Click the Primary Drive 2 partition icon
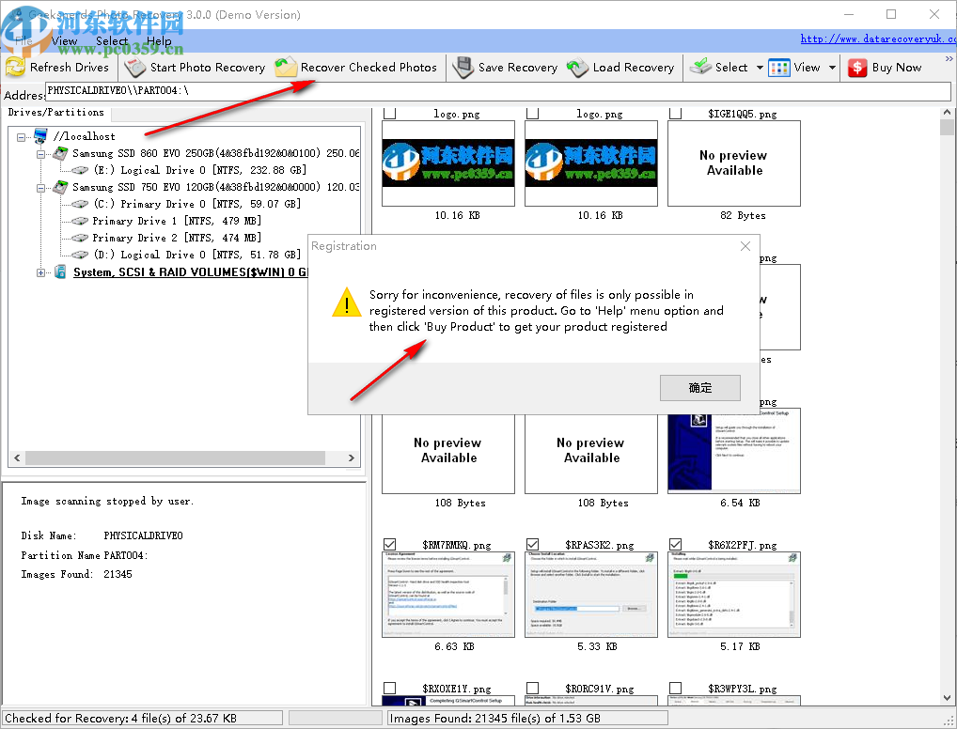 tap(80, 238)
